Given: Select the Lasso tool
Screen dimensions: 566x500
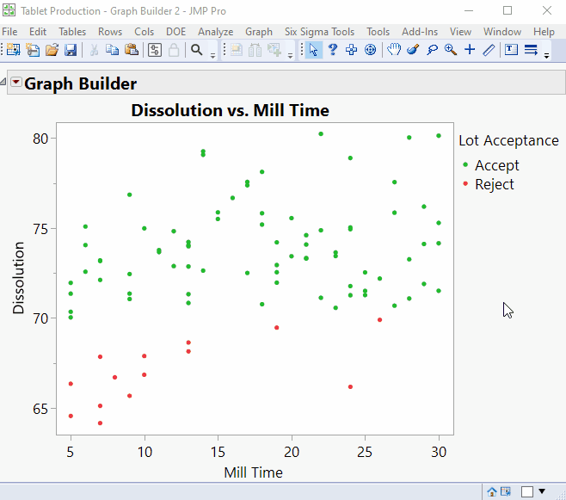Looking at the screenshot, I should 432,50.
